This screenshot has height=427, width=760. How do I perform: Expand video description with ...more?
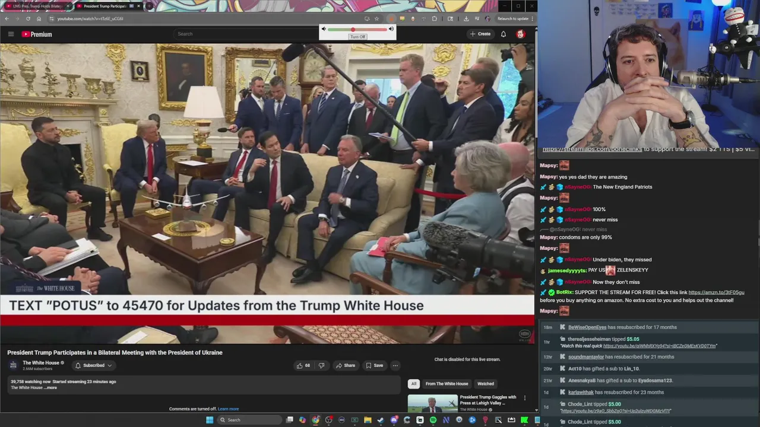coord(51,388)
